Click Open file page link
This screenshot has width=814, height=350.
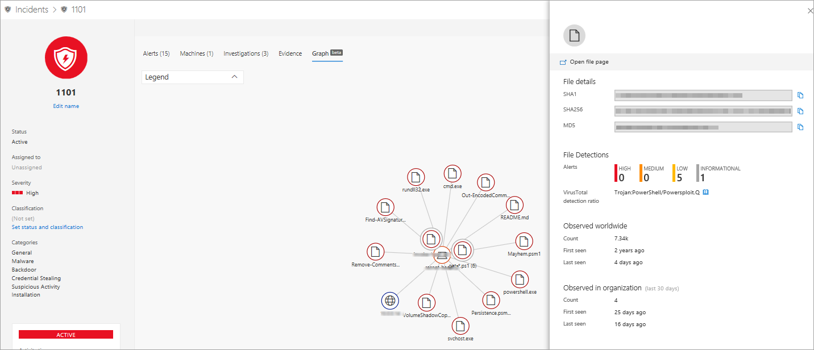(588, 62)
